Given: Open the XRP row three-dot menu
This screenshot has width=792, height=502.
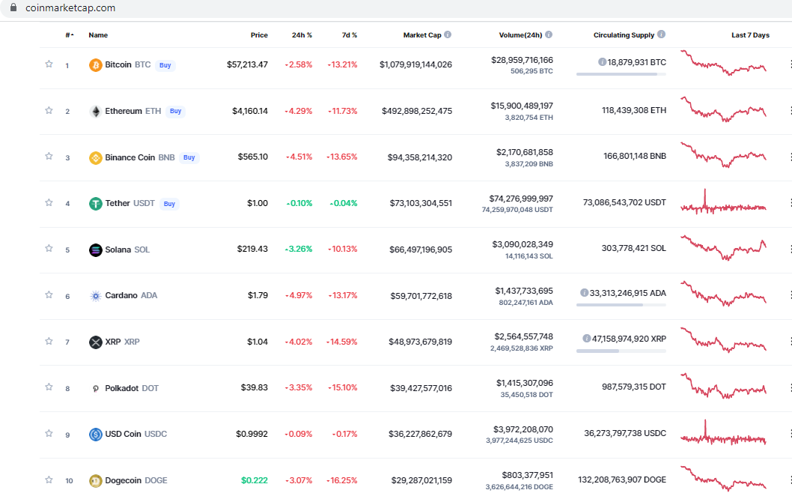Looking at the screenshot, I should click(x=790, y=341).
